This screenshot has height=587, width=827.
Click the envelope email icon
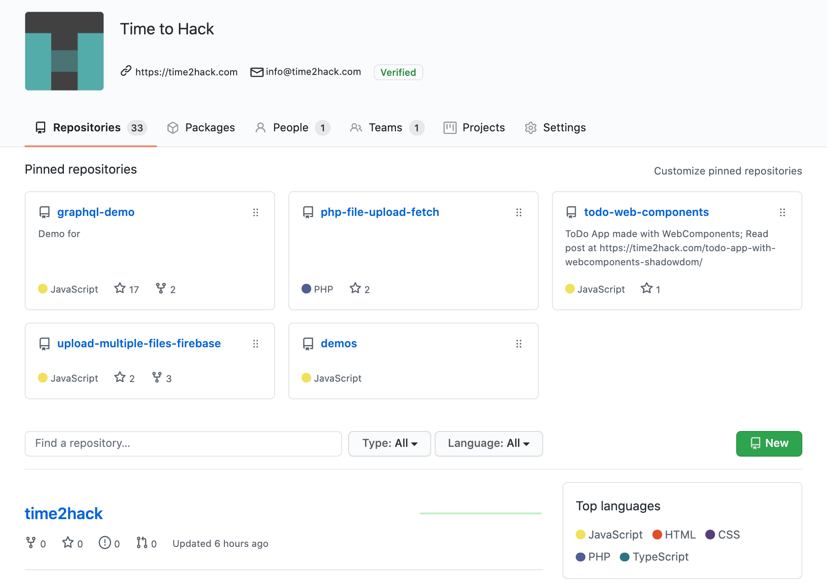257,72
